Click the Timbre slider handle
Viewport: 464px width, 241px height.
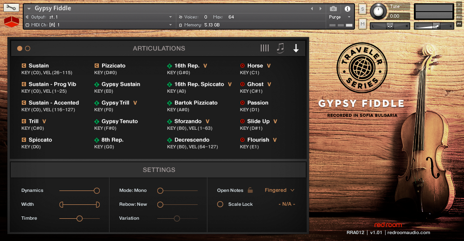(x=79, y=219)
